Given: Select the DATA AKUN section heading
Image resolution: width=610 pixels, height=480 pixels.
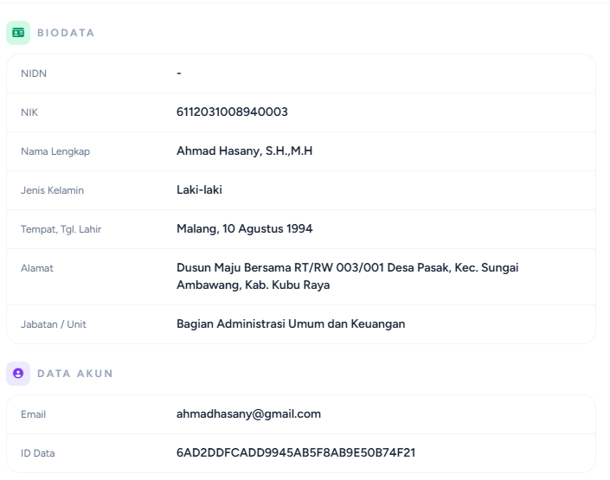Looking at the screenshot, I should pos(74,374).
